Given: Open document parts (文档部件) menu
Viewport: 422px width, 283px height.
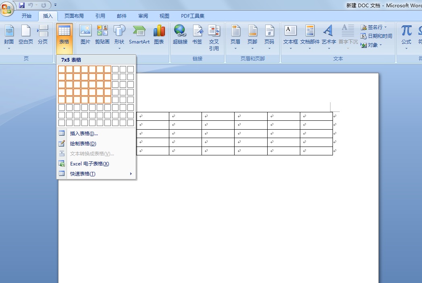Looking at the screenshot, I should [x=310, y=37].
